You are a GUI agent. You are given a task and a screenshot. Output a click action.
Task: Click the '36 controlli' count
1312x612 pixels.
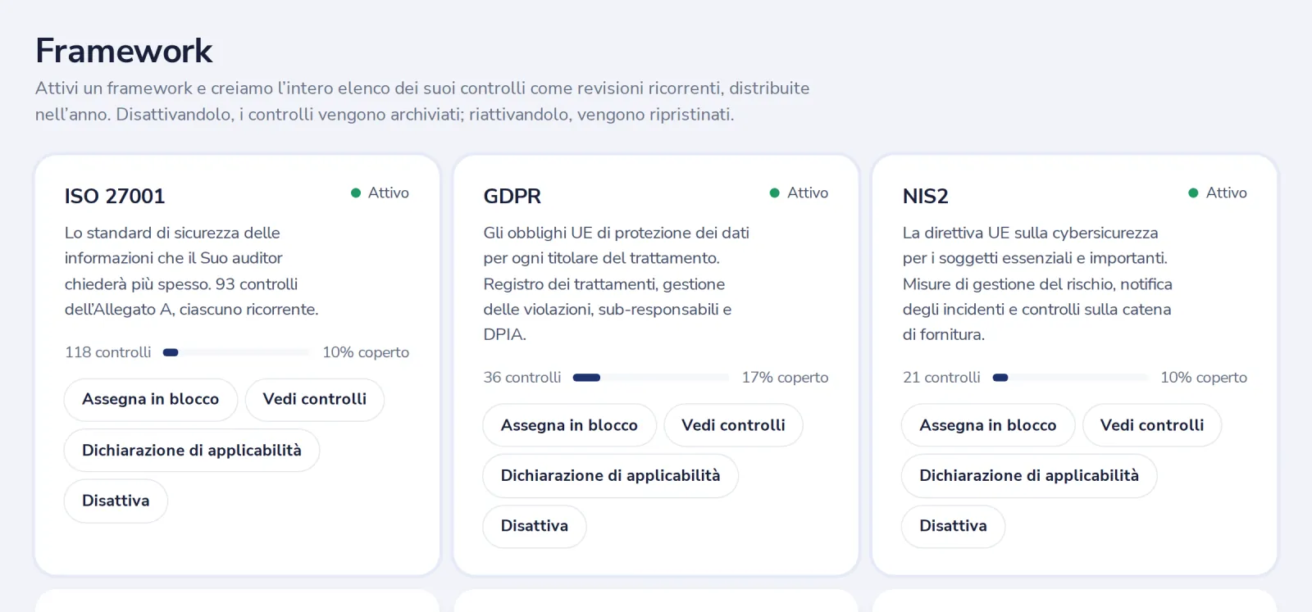click(522, 378)
